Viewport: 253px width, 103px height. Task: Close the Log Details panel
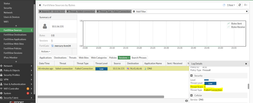pyautogui.click(x=246, y=64)
